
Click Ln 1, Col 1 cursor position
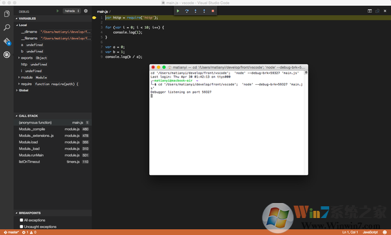350,232
